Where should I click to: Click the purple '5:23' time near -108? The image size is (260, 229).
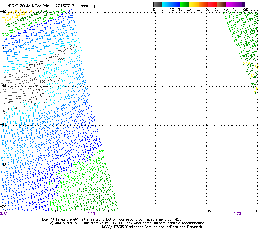[x=237, y=214]
